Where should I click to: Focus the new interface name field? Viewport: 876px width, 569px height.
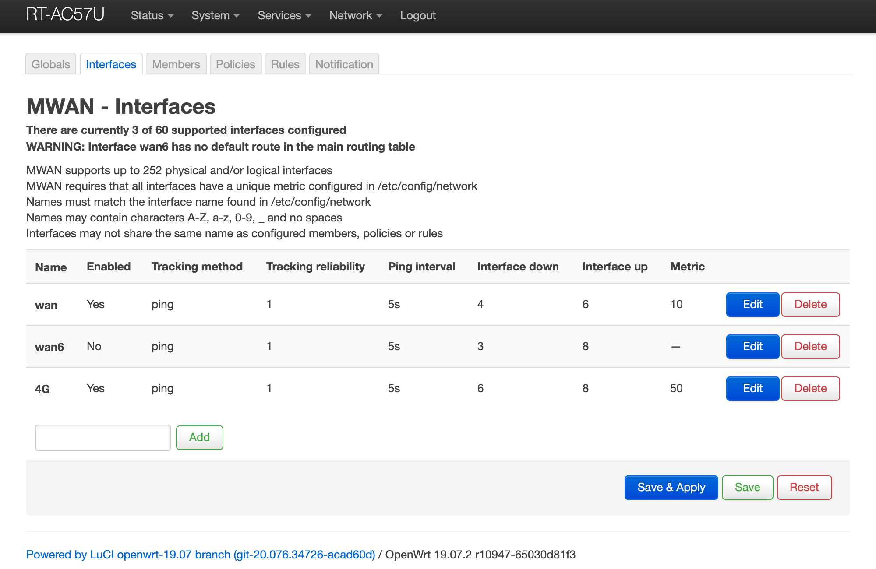(x=103, y=437)
